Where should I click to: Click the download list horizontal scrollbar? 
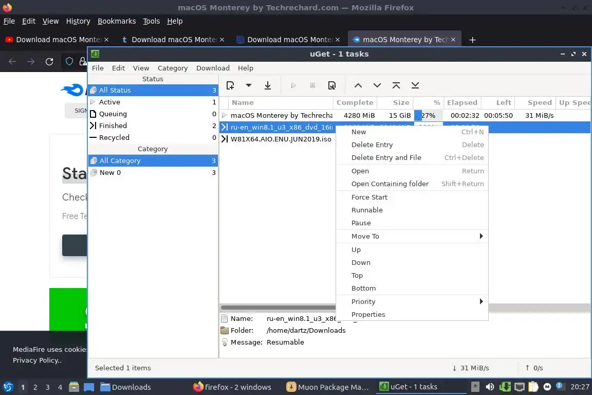click(278, 307)
